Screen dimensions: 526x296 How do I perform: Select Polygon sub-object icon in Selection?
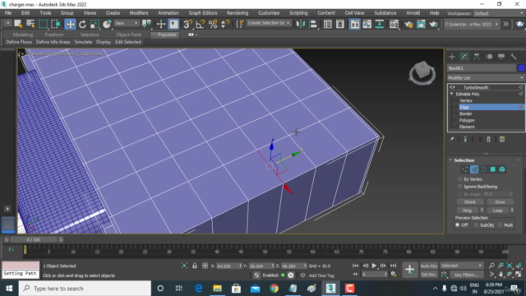[x=493, y=169]
